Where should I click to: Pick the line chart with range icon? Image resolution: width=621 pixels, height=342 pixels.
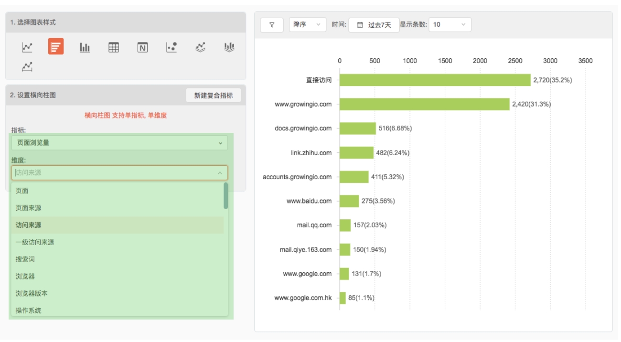27,67
